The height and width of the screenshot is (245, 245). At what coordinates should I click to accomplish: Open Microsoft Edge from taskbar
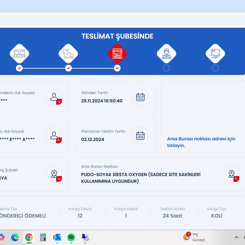15,237
